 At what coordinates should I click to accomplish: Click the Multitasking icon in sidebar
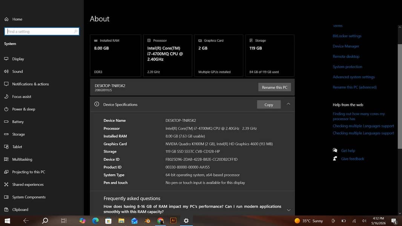click(6, 159)
